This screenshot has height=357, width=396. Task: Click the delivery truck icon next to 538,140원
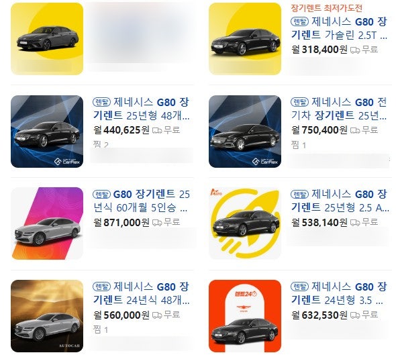355,223
